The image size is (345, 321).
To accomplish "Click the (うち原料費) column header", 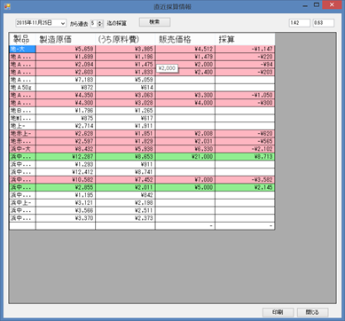I will pyautogui.click(x=125, y=39).
